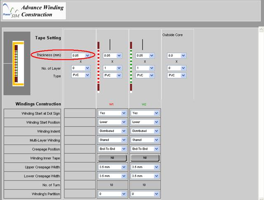
Task: Click the vertical scrollbar up arrow
Action: click(261, 29)
